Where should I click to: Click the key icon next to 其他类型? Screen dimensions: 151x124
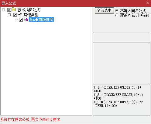coord(20,14)
